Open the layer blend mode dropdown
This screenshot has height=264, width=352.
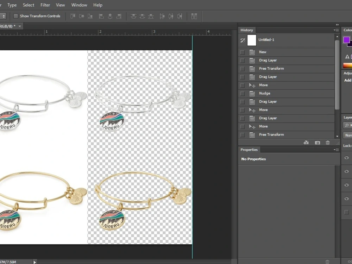[x=347, y=136]
